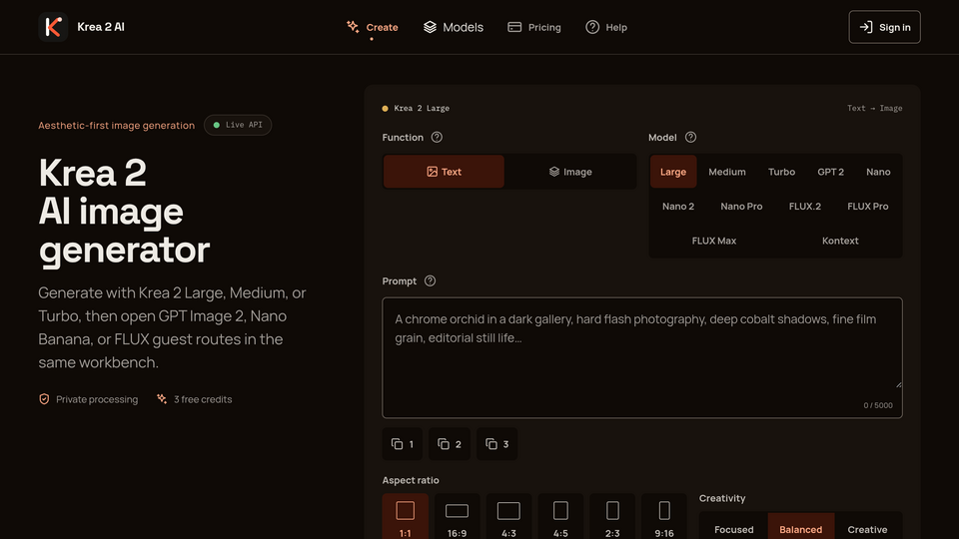Viewport: 959px width, 539px height.
Task: Click the Krea K logo icon
Action: [x=53, y=27]
